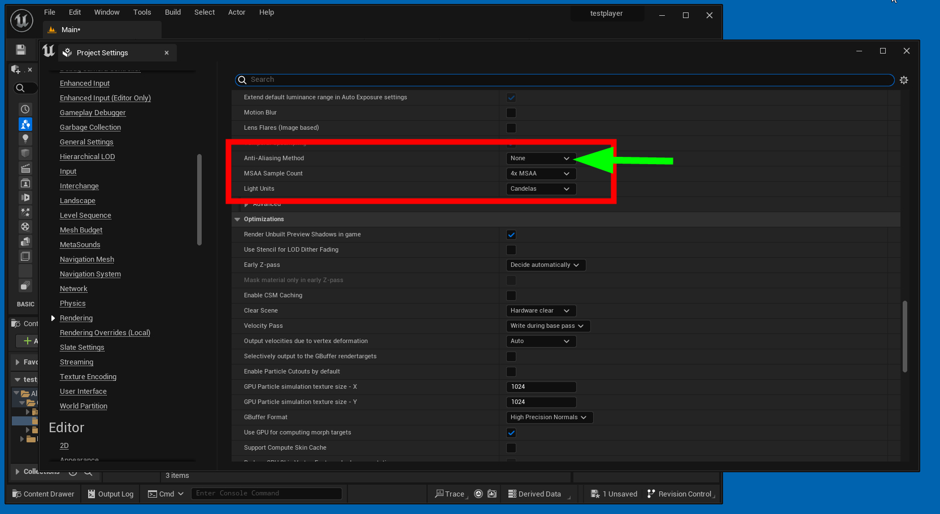Enable the Lens Flares (Image based) checkbox

pyautogui.click(x=511, y=128)
